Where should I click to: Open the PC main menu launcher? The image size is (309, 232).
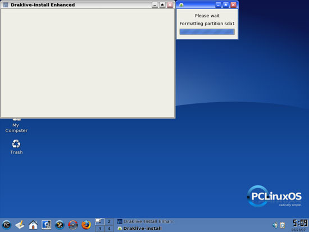point(7,225)
